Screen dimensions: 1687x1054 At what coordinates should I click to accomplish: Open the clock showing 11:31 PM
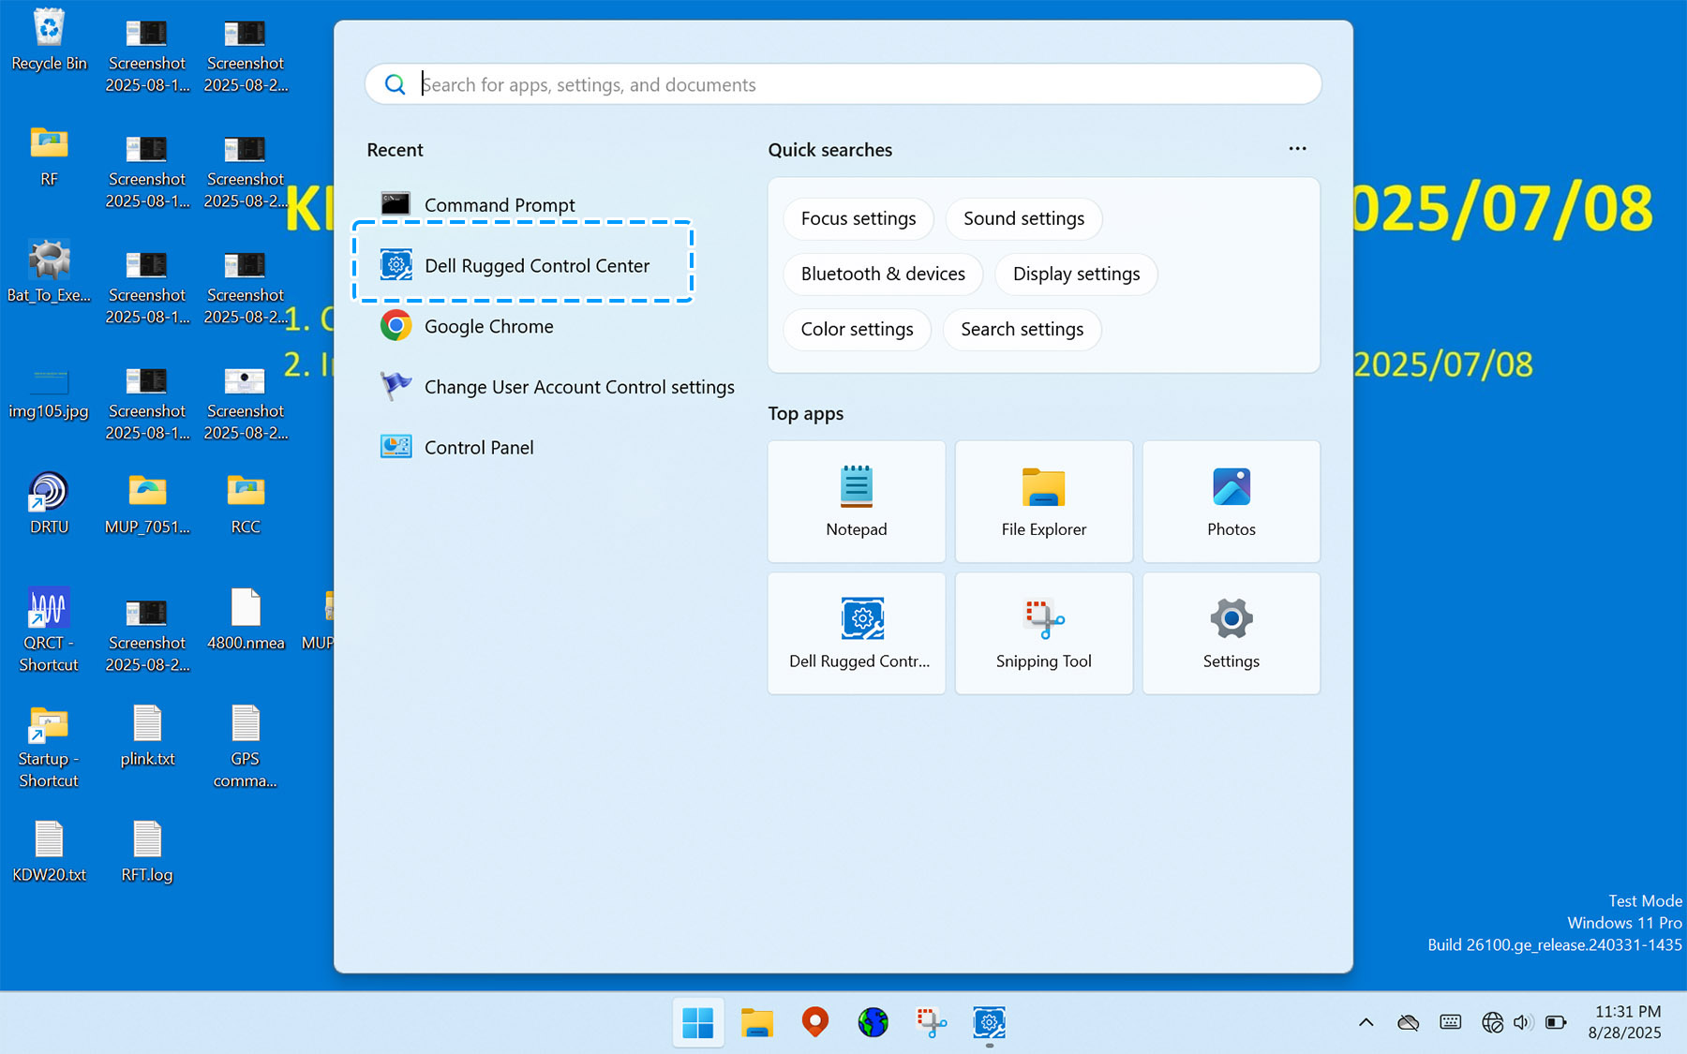[1625, 1022]
